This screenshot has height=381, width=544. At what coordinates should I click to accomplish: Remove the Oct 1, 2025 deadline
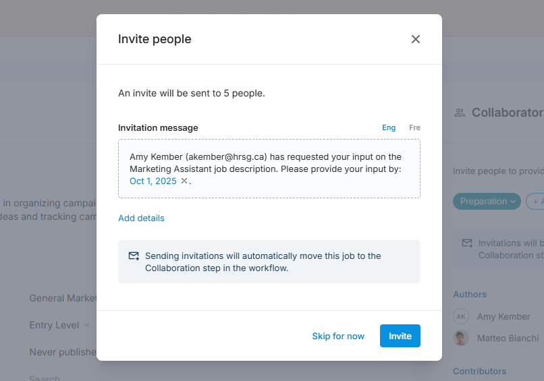click(x=184, y=181)
